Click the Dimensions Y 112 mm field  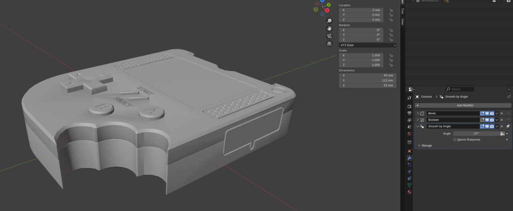[x=368, y=80]
